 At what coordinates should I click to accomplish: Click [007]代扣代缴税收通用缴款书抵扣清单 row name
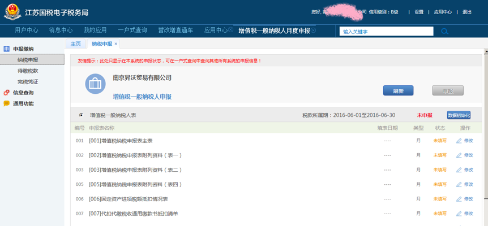(134, 214)
